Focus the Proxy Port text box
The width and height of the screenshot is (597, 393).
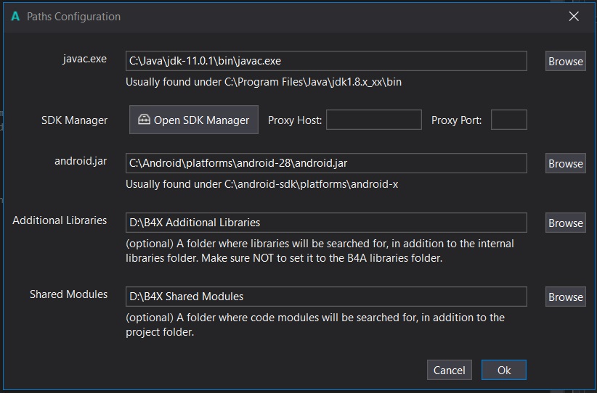pos(508,120)
